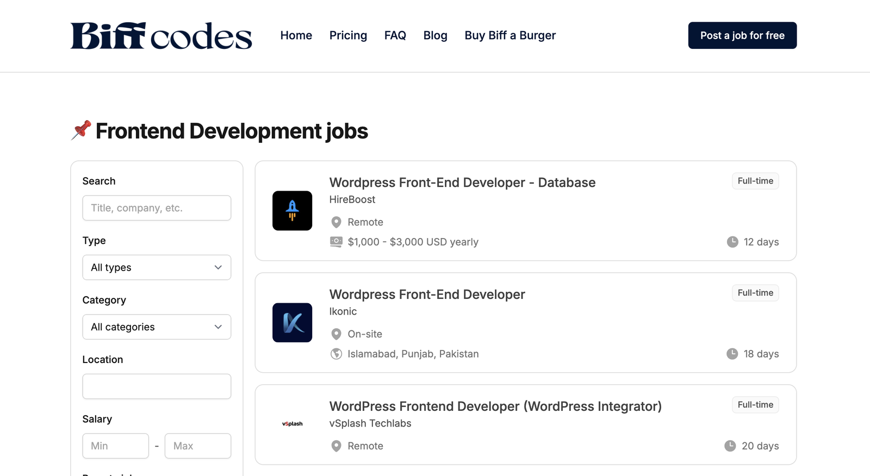Viewport: 870px width, 476px height.
Task: Click the clock icon next to 20 days
Action: click(x=730, y=446)
